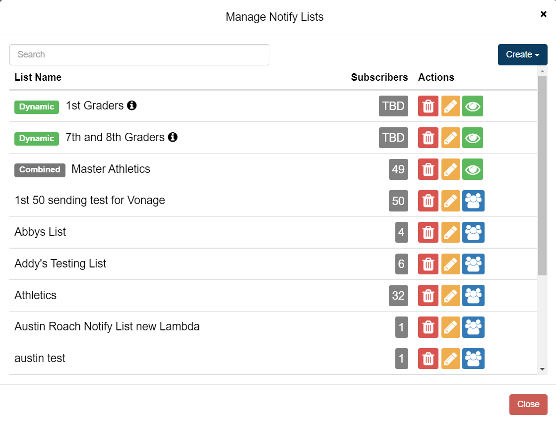Screen dimensions: 556x421
Task: Manage subscribers of Addy's Testing List
Action: point(473,264)
